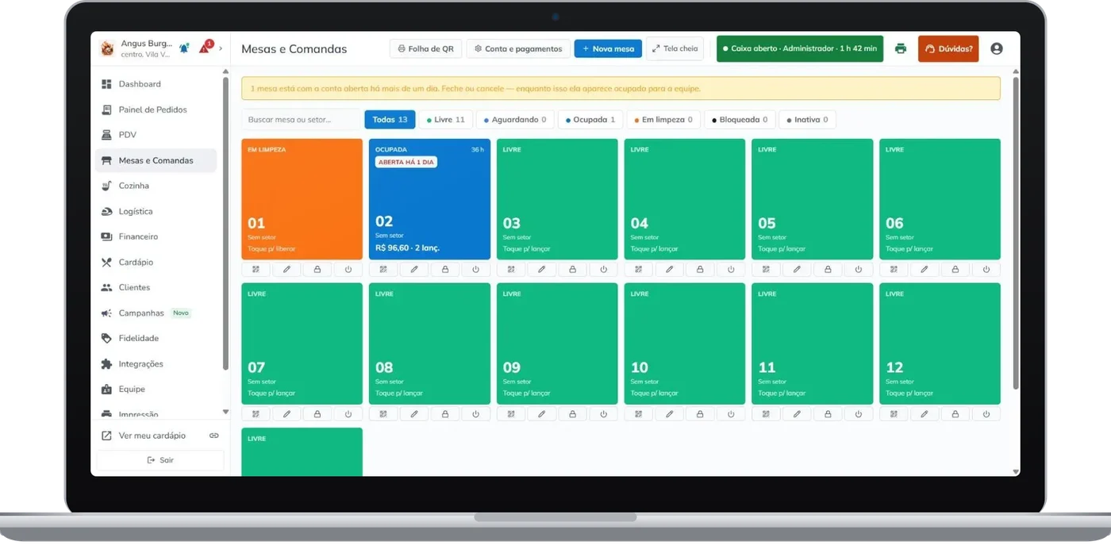Filter tables by Livre 11

click(x=446, y=120)
